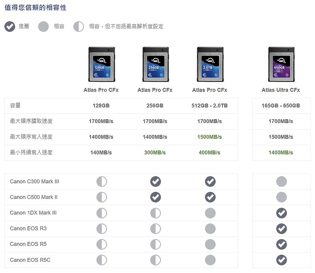Click checkmark for EOS R5 Atlas Ultra
This screenshot has height=273, width=315.
coord(281,244)
